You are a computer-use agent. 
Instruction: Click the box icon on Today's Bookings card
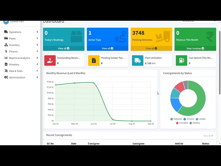(x=76, y=37)
